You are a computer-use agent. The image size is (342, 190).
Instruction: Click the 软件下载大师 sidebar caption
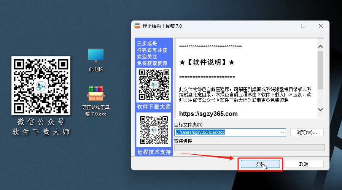pos(154,107)
